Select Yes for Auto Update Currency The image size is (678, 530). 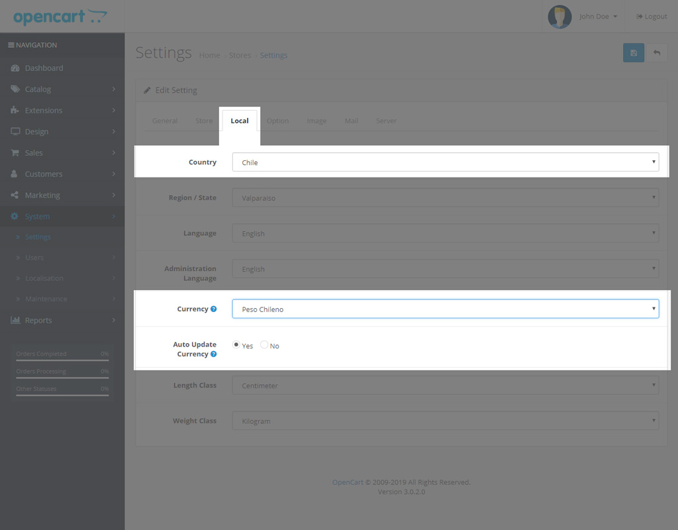click(236, 344)
